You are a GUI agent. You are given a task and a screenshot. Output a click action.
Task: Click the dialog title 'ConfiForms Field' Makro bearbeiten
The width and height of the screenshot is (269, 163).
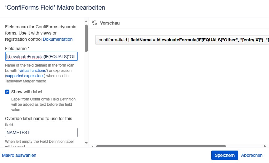[55, 7]
